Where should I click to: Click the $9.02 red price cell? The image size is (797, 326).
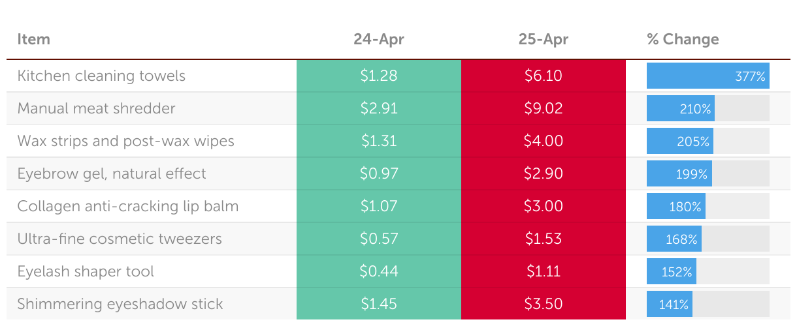[x=544, y=108]
